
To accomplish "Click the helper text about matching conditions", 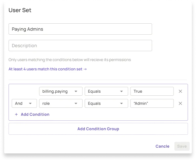I will [x=70, y=60].
